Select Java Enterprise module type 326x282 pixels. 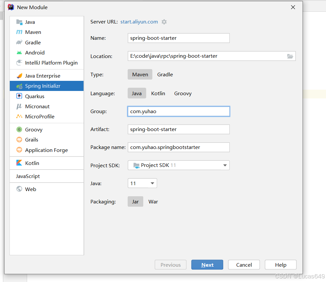click(47, 76)
